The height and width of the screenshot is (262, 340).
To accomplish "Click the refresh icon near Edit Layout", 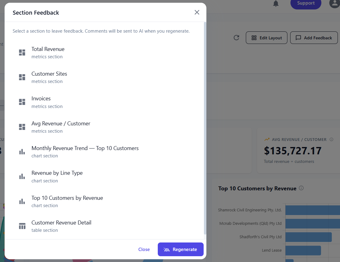I will coord(236,38).
